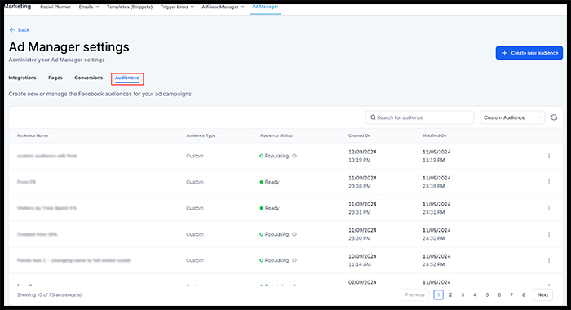Go back using the Back arrow link
Screen dimensions: 571x310
[20, 30]
